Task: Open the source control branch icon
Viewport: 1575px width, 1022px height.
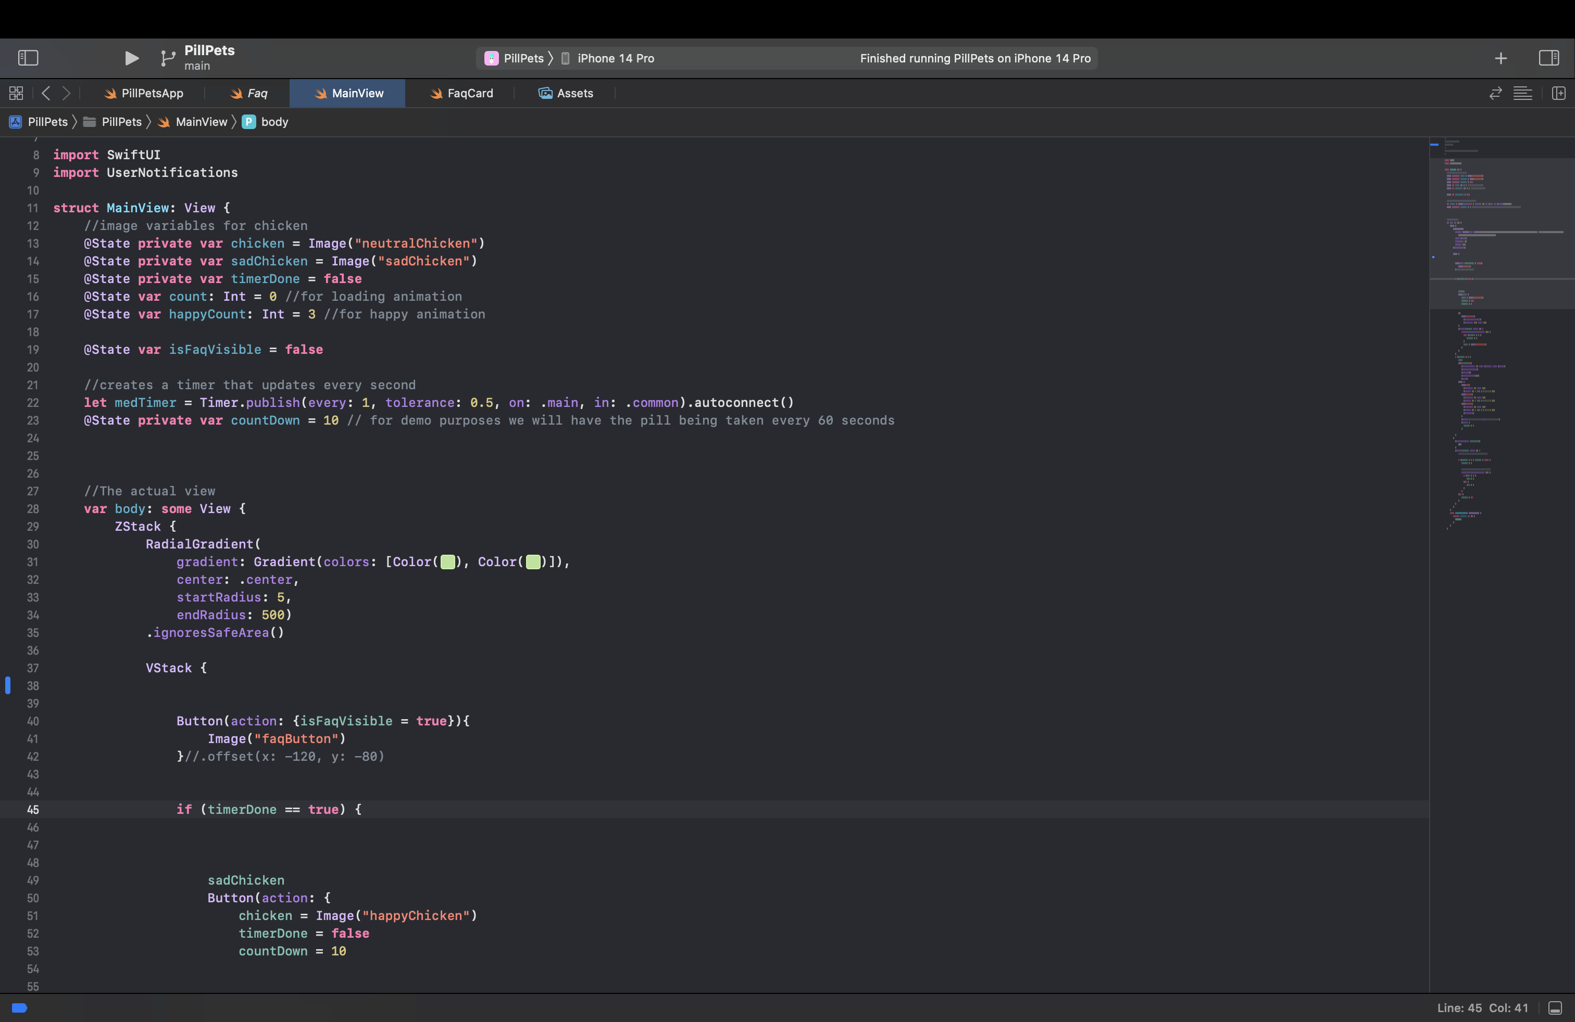Action: click(x=167, y=58)
